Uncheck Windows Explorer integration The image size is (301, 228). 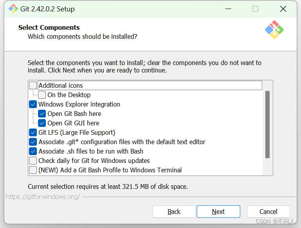point(33,104)
